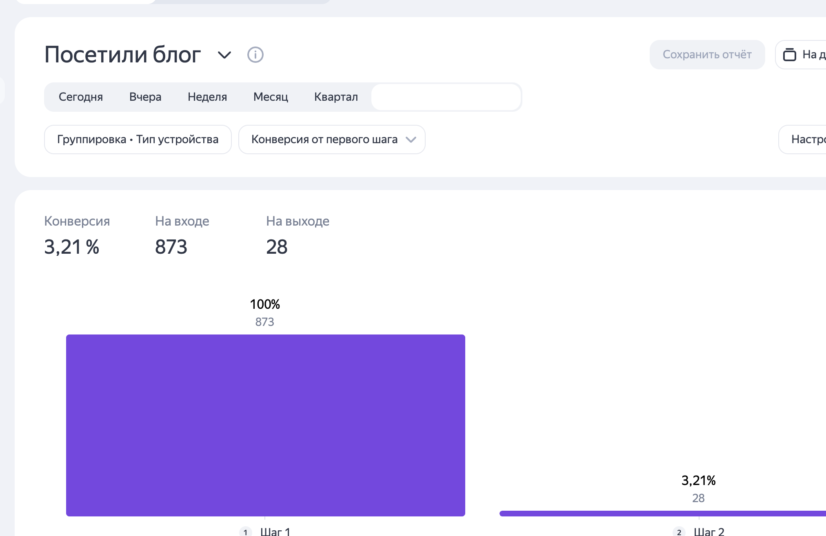The width and height of the screenshot is (826, 536).
Task: Click the Конверсия 3,21 % summary value
Action: pyautogui.click(x=72, y=247)
